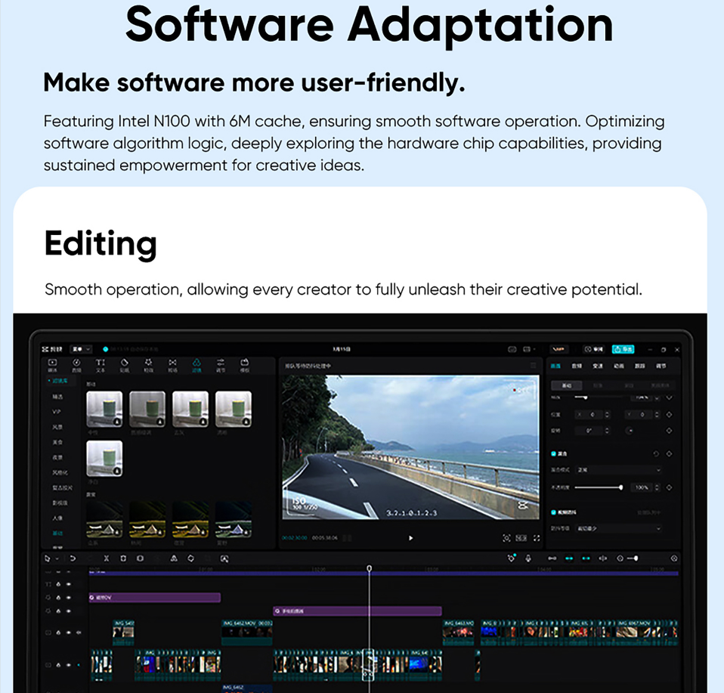Open the Transitions panel icon
This screenshot has height=693, width=724.
pos(172,365)
